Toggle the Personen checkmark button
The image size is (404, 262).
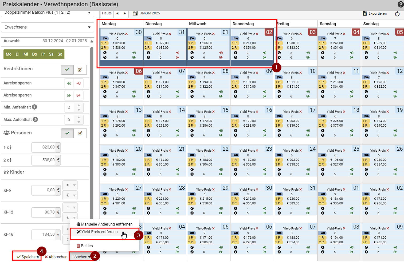coord(67,133)
